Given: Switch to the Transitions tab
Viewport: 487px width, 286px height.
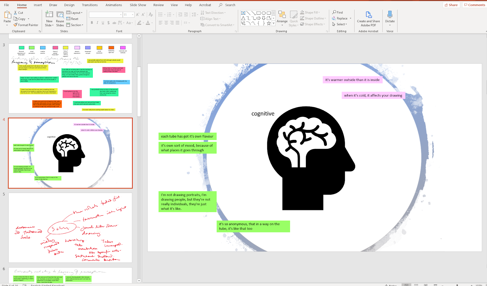Looking at the screenshot, I should (89, 5).
